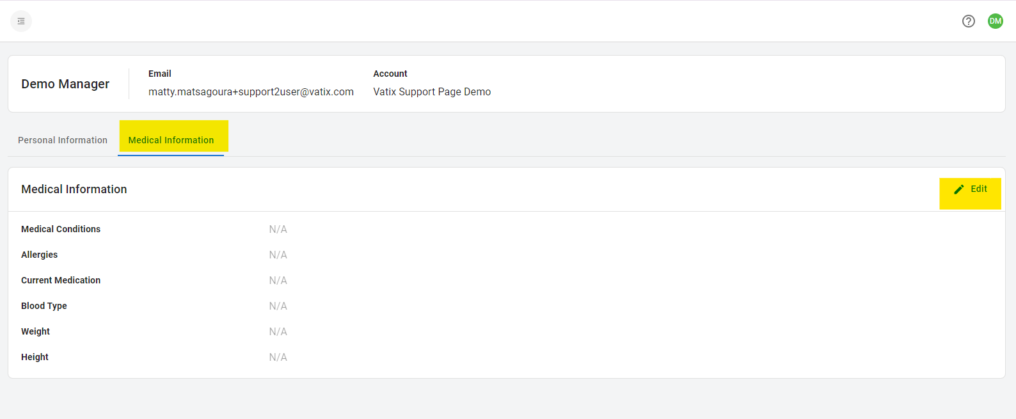This screenshot has width=1016, height=419.
Task: Click the Height field label
Action: 35,357
